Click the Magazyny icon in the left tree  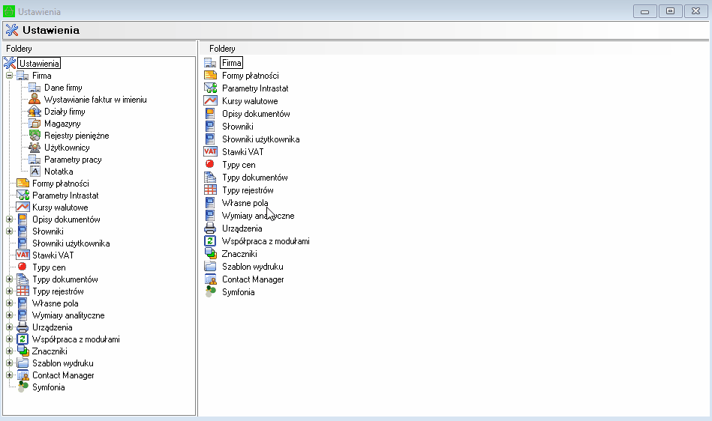34,124
